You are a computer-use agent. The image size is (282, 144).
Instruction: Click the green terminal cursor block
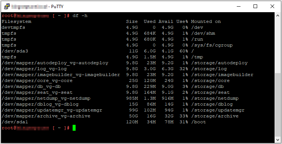[74, 128]
